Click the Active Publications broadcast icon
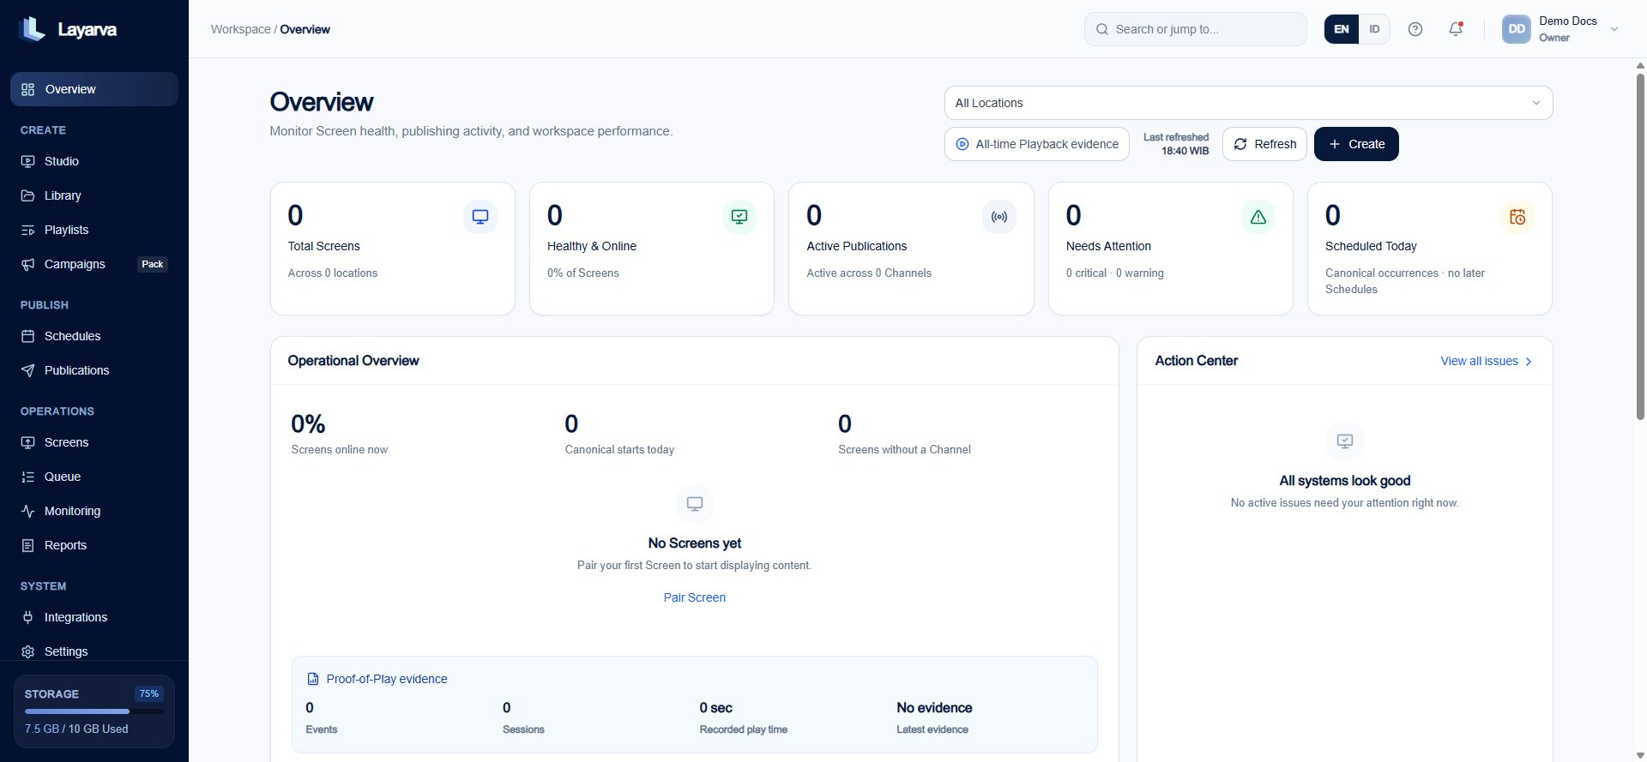This screenshot has width=1647, height=762. [x=999, y=217]
